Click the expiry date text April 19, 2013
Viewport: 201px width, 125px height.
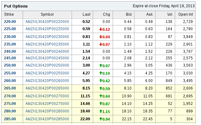(x=183, y=6)
